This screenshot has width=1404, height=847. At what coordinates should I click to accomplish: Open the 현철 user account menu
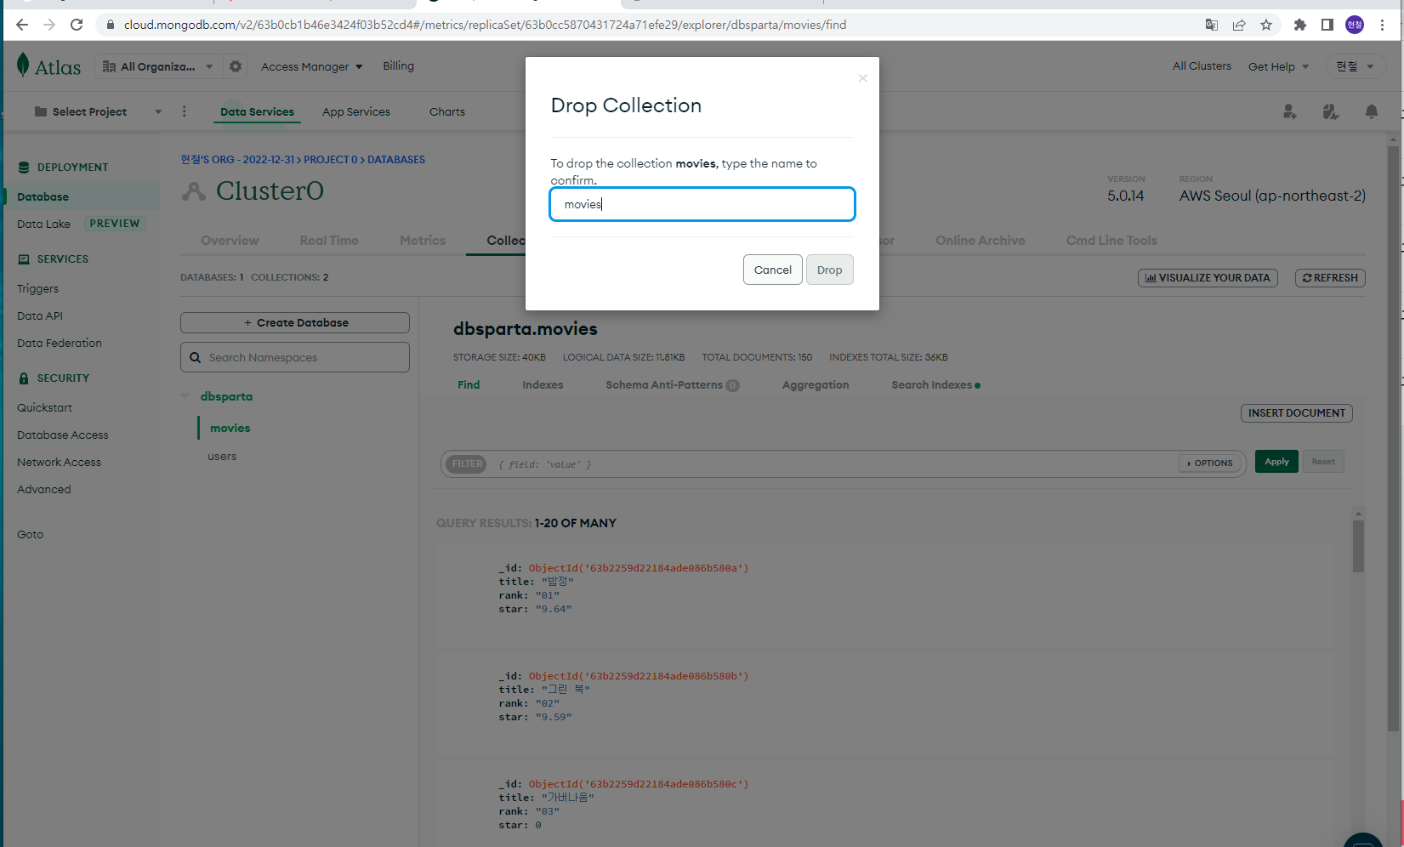(x=1355, y=66)
